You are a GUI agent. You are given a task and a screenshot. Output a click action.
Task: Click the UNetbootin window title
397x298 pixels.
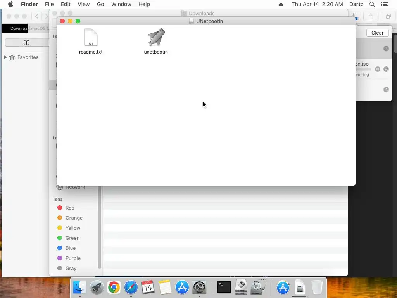coord(209,21)
